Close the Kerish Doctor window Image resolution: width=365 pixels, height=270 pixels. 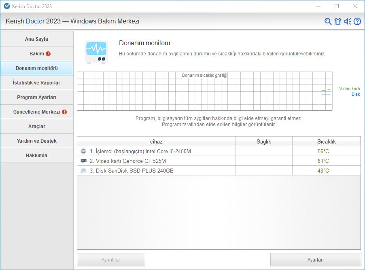pyautogui.click(x=355, y=6)
